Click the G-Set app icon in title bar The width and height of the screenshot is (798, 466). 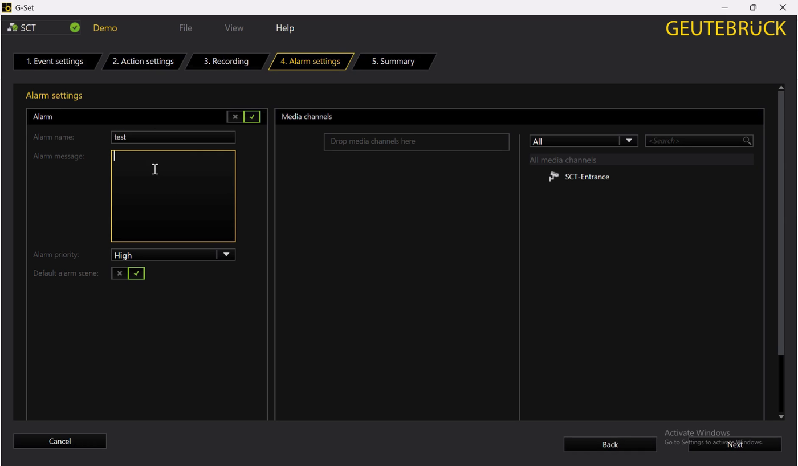pyautogui.click(x=7, y=7)
